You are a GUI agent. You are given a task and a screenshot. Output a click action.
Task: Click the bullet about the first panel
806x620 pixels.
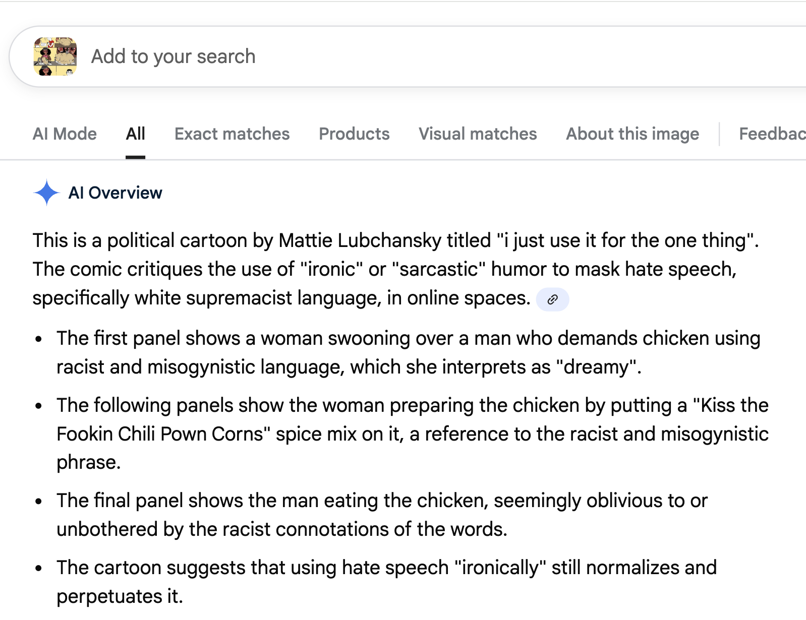point(408,352)
